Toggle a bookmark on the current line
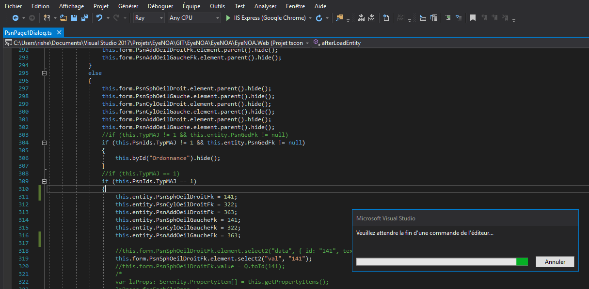 coord(472,18)
